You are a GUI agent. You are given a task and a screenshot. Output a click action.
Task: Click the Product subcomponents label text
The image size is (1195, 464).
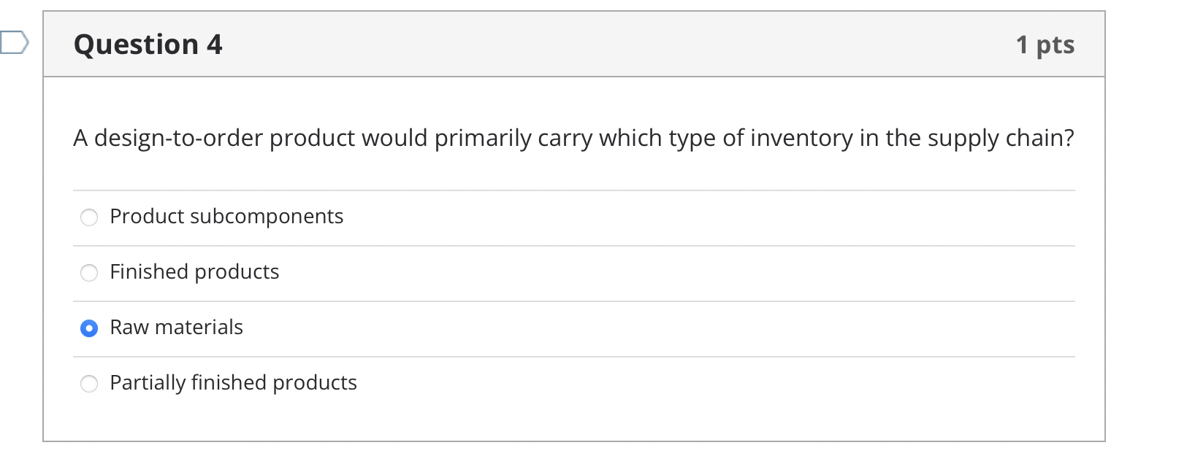tap(226, 217)
